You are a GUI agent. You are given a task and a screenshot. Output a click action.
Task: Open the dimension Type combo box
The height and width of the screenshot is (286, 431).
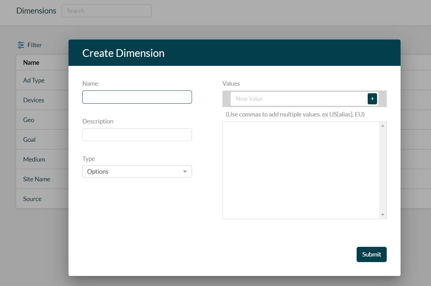click(x=137, y=171)
